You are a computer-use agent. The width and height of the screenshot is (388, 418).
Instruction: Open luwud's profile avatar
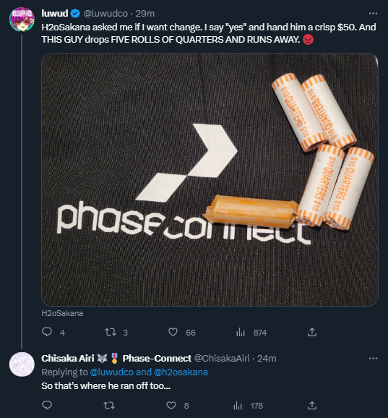click(x=22, y=20)
